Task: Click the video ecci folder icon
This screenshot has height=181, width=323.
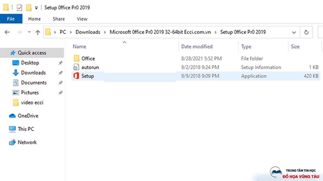Action: click(16, 102)
